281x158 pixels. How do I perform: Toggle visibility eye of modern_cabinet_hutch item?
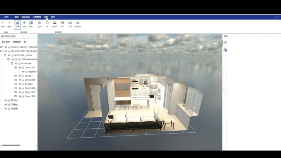pos(6,47)
